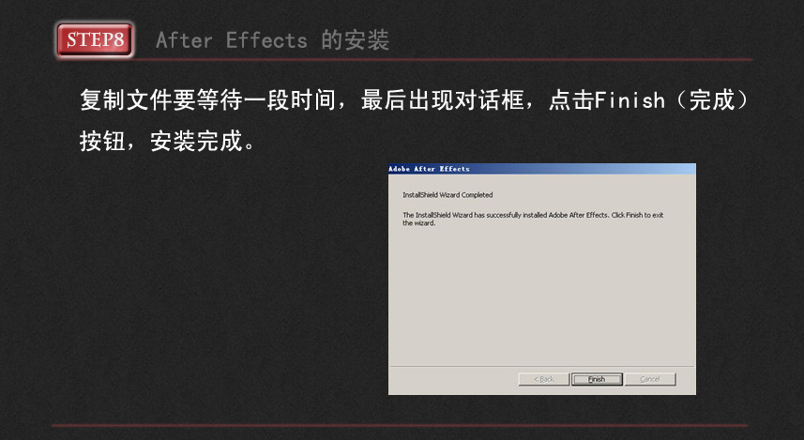Click the grayed-out Back button

click(x=544, y=379)
